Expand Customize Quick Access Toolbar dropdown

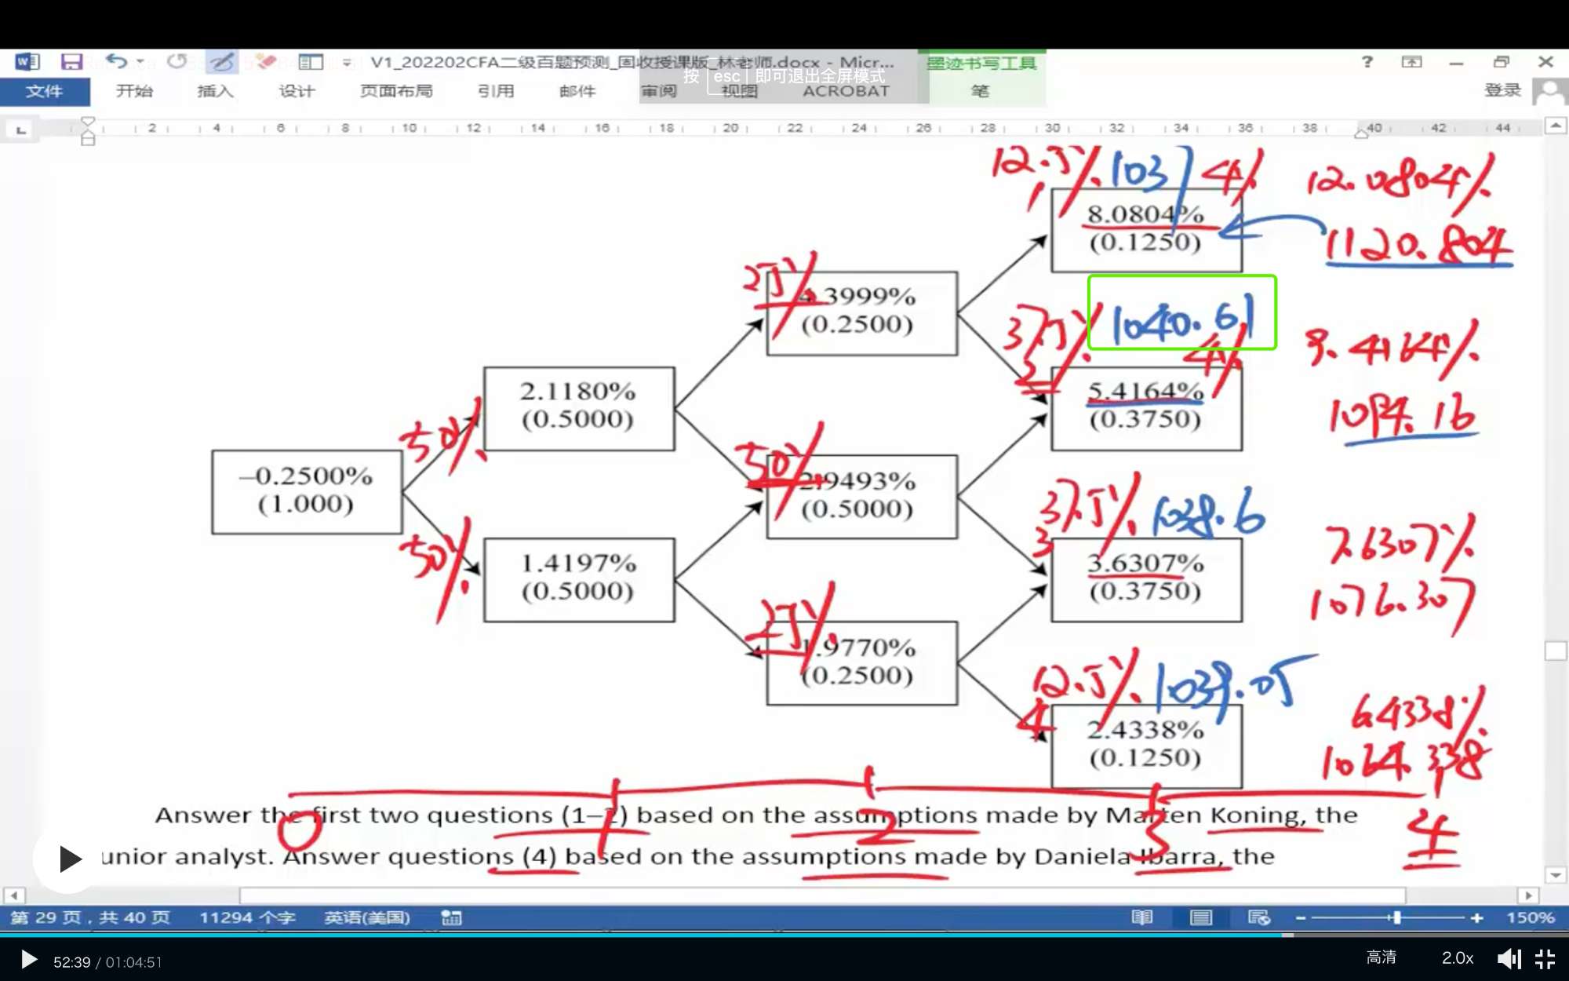pos(347,61)
